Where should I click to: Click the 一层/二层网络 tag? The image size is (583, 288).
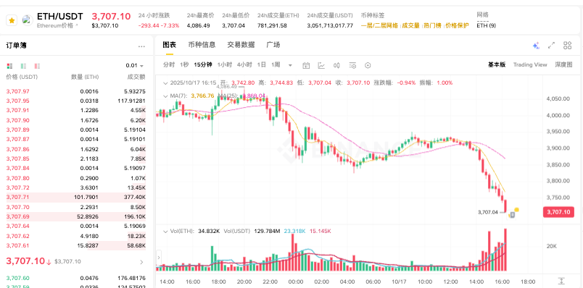(380, 25)
